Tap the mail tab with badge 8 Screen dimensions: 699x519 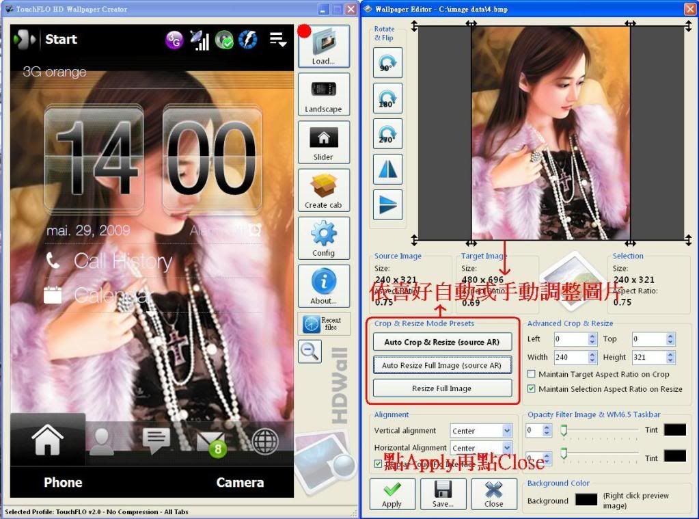[x=212, y=442]
